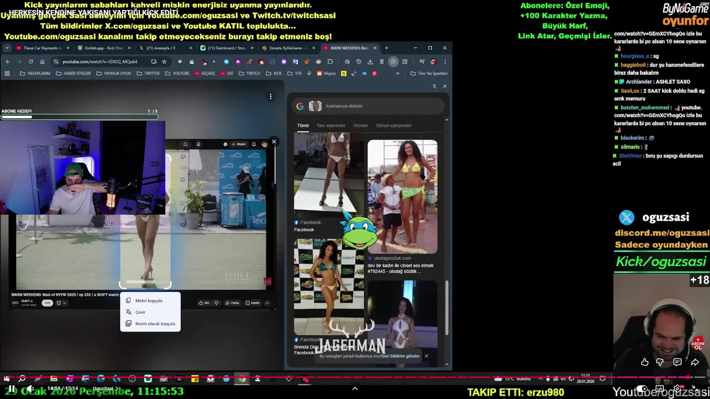Open the uludagsozluk.com yellow bikini result image
This screenshot has width=710, height=399.
tap(402, 197)
